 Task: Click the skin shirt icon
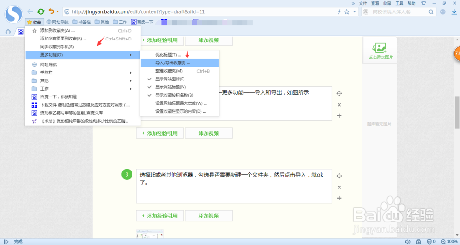(424, 3)
